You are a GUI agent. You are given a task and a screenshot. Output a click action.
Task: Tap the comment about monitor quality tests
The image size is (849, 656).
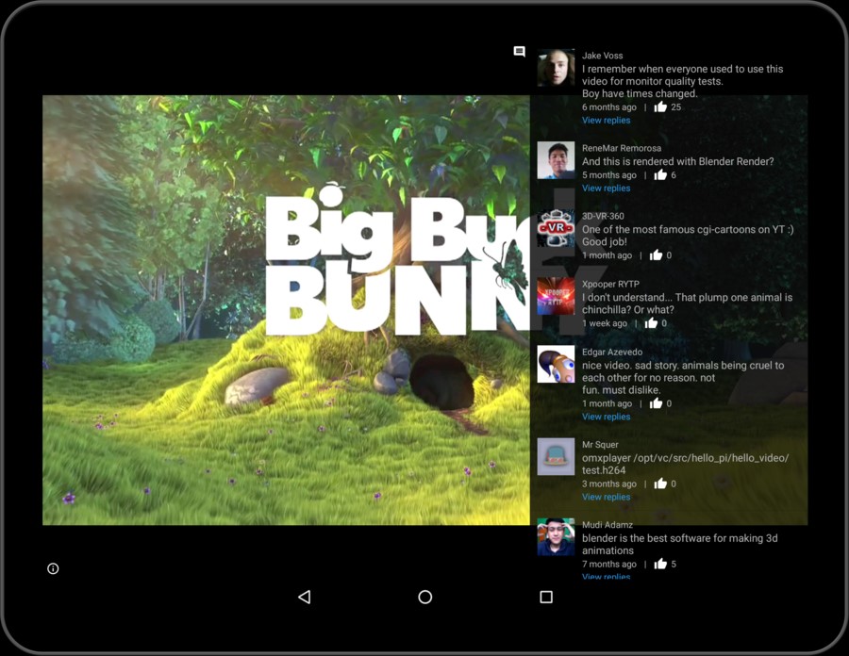click(682, 81)
